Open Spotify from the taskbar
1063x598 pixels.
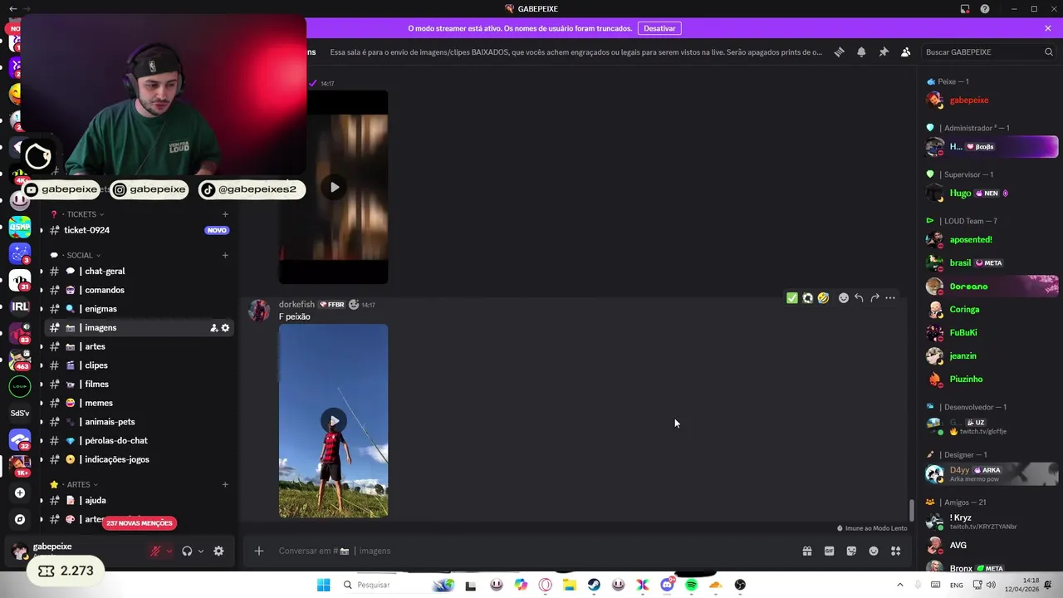pyautogui.click(x=691, y=585)
